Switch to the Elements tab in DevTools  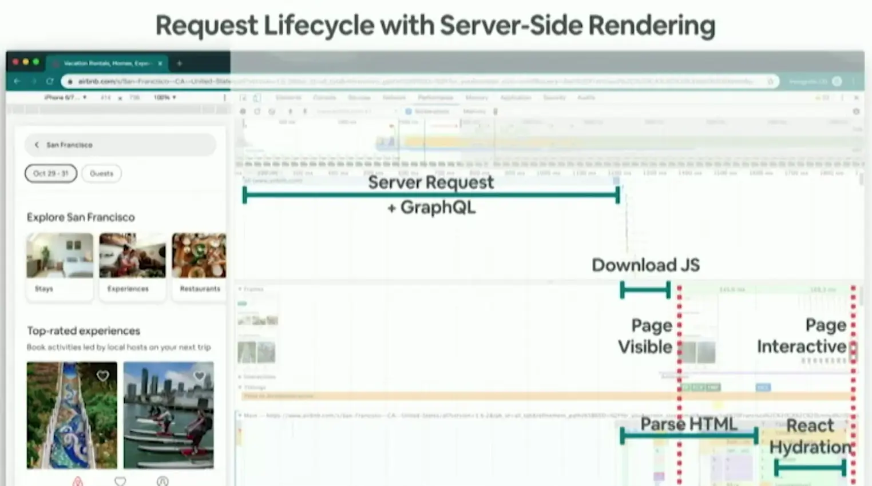[x=288, y=98]
